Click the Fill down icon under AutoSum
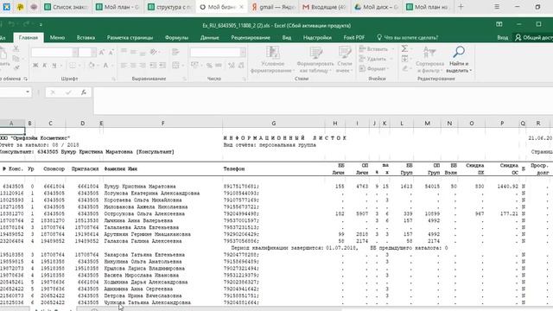Screen dimensions: 553x311 coord(405,59)
